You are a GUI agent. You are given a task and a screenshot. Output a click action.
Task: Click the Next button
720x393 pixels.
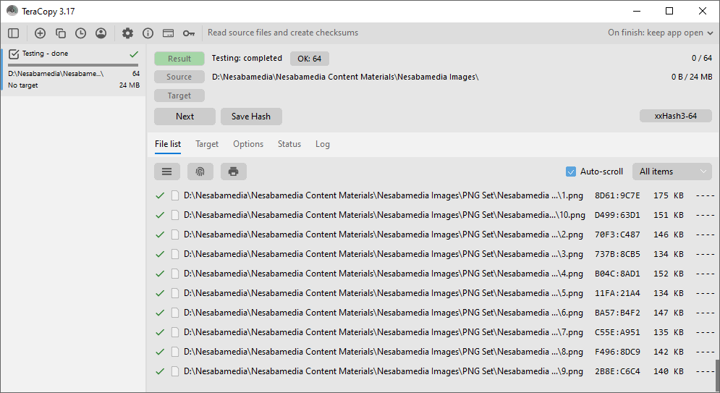(185, 117)
